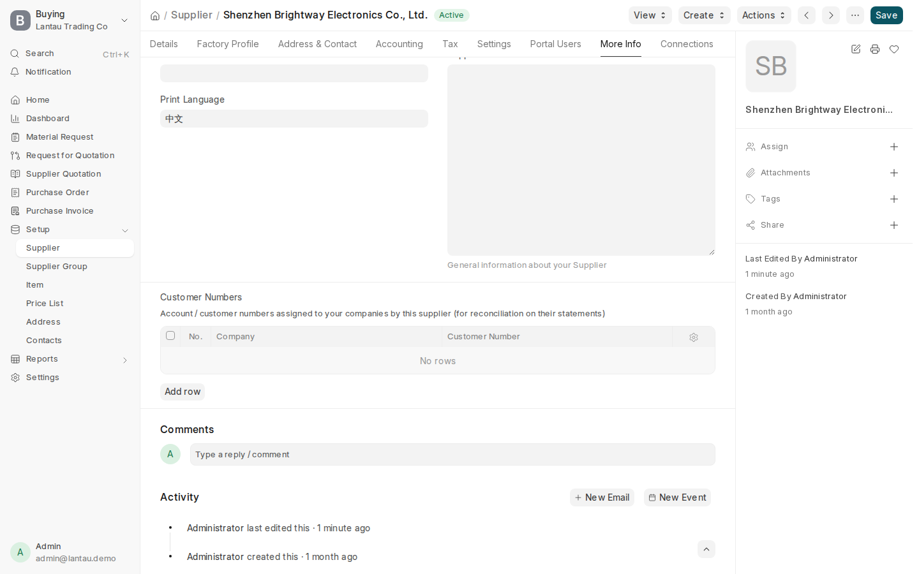This screenshot has width=919, height=574.
Task: Click the home breadcrumb icon
Action: (155, 16)
